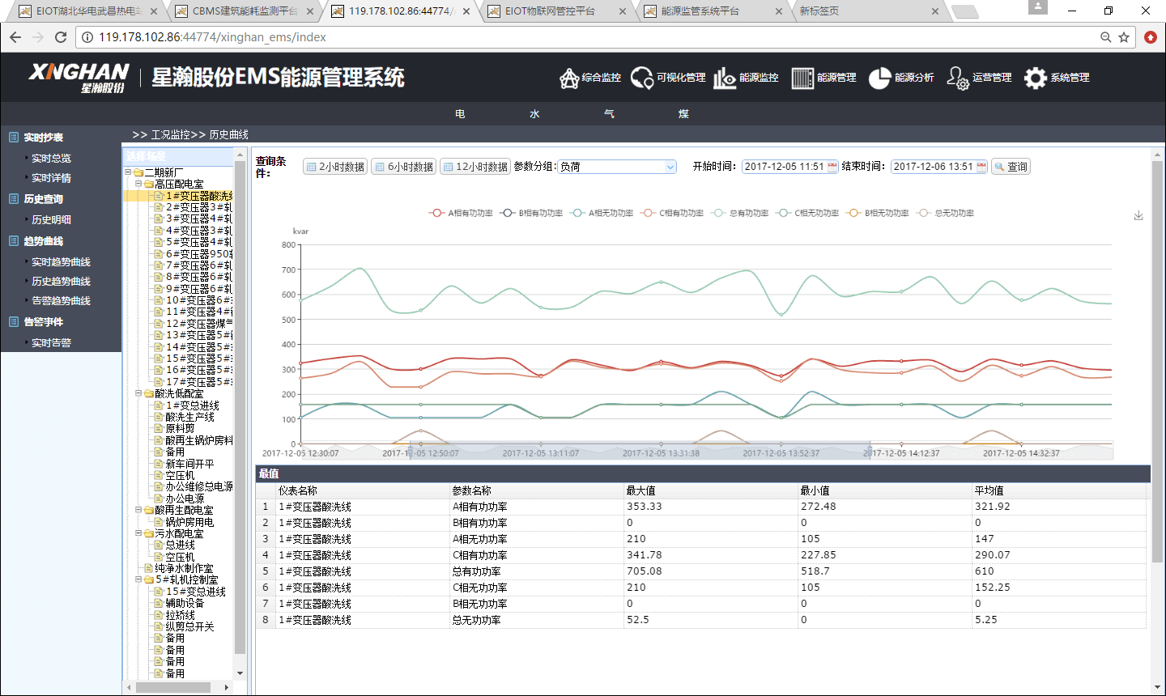Viewport: 1166px width, 696px height.
Task: Load 2小时数据 quick range
Action: pos(335,167)
